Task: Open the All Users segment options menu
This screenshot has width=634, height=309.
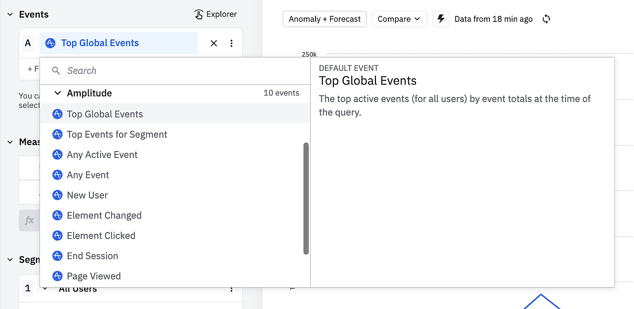Action: pos(231,289)
